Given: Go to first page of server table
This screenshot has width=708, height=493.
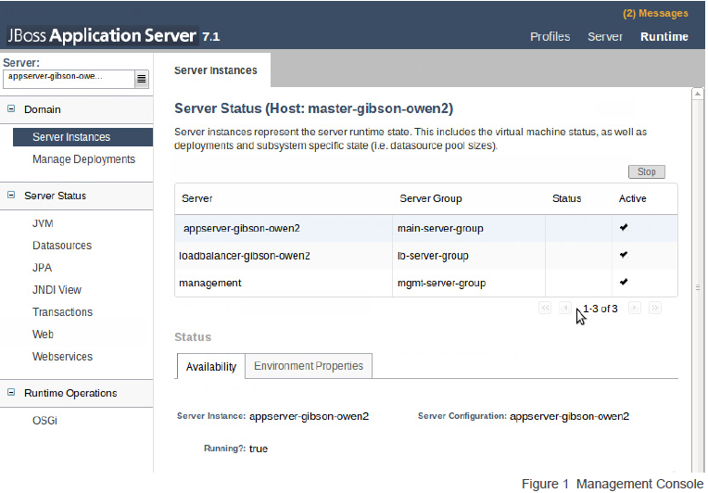Looking at the screenshot, I should click(545, 308).
